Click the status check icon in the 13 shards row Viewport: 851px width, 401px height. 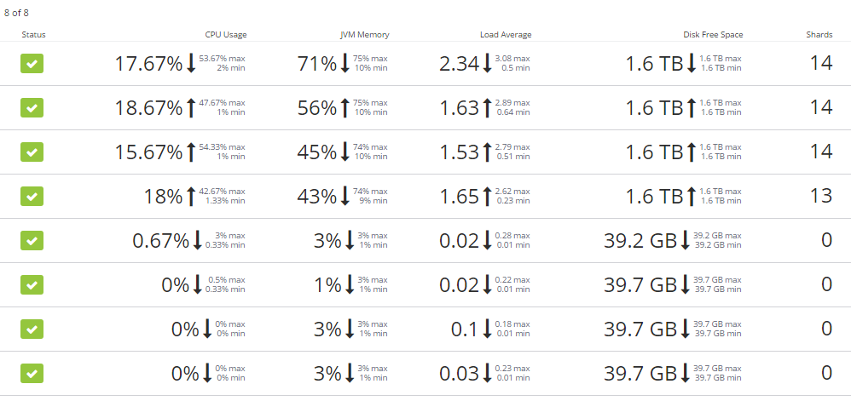(32, 197)
